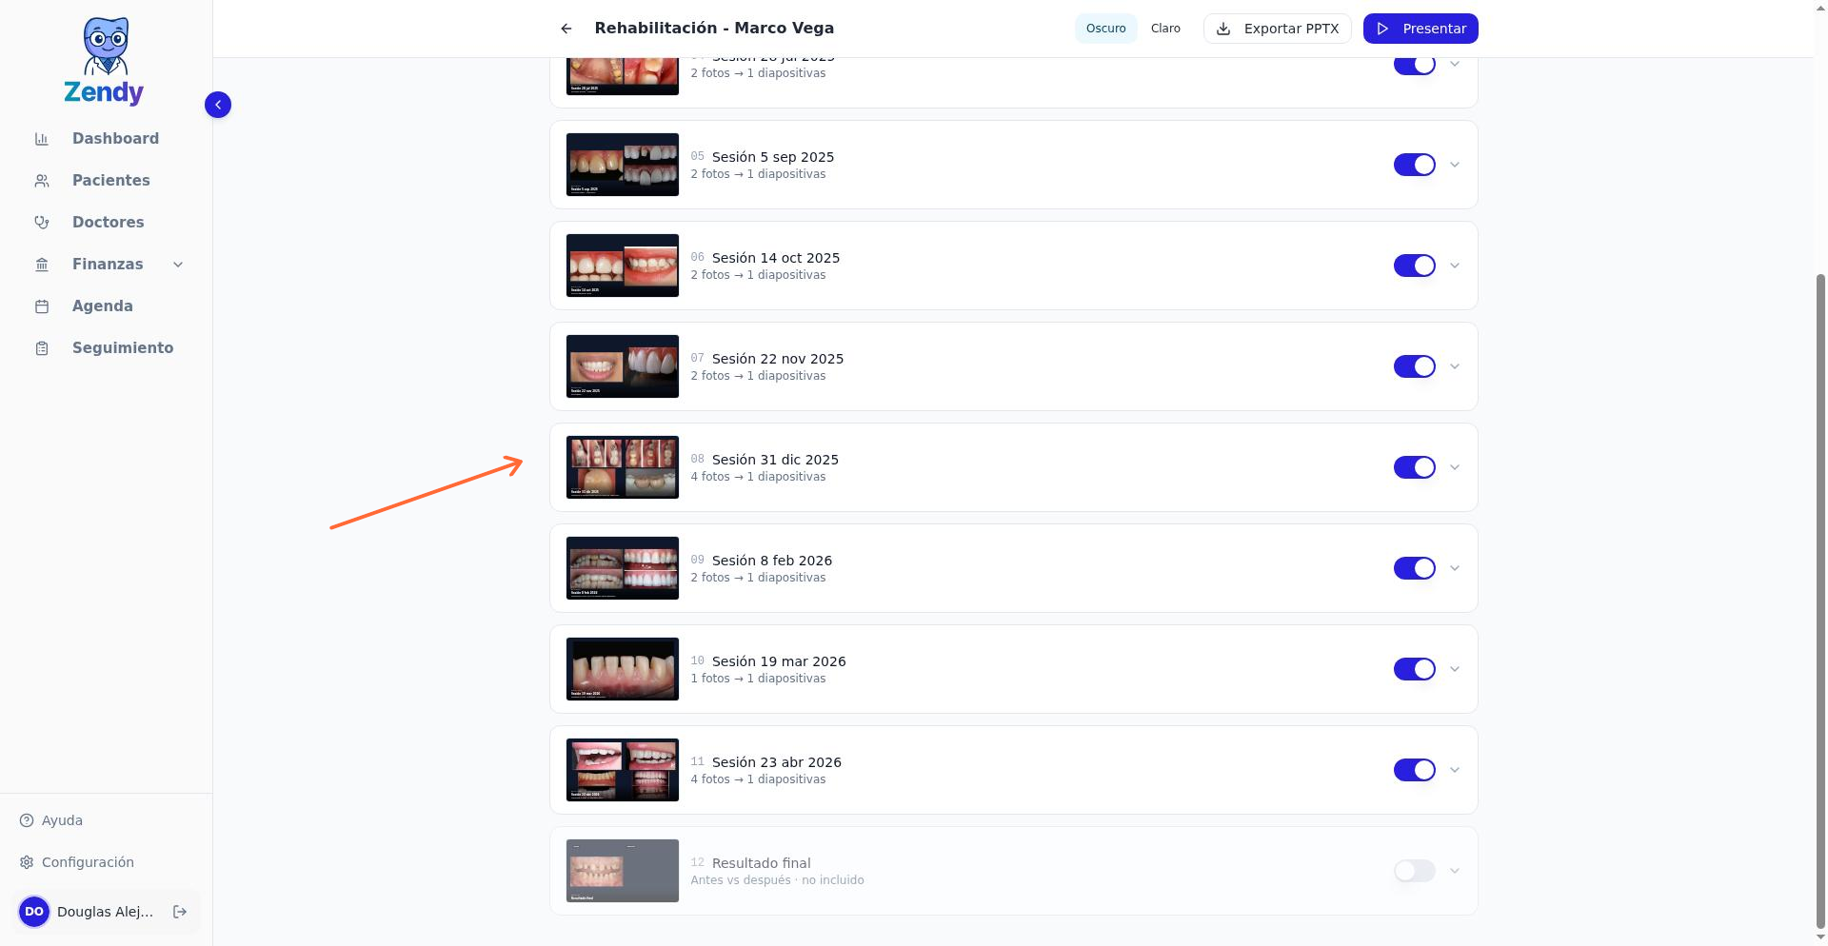The image size is (1828, 946).
Task: Open the Sesión 8 feb 2026 slide thumbnail
Action: click(623, 568)
